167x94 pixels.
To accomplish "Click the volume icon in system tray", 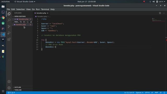I will tap(153, 2).
